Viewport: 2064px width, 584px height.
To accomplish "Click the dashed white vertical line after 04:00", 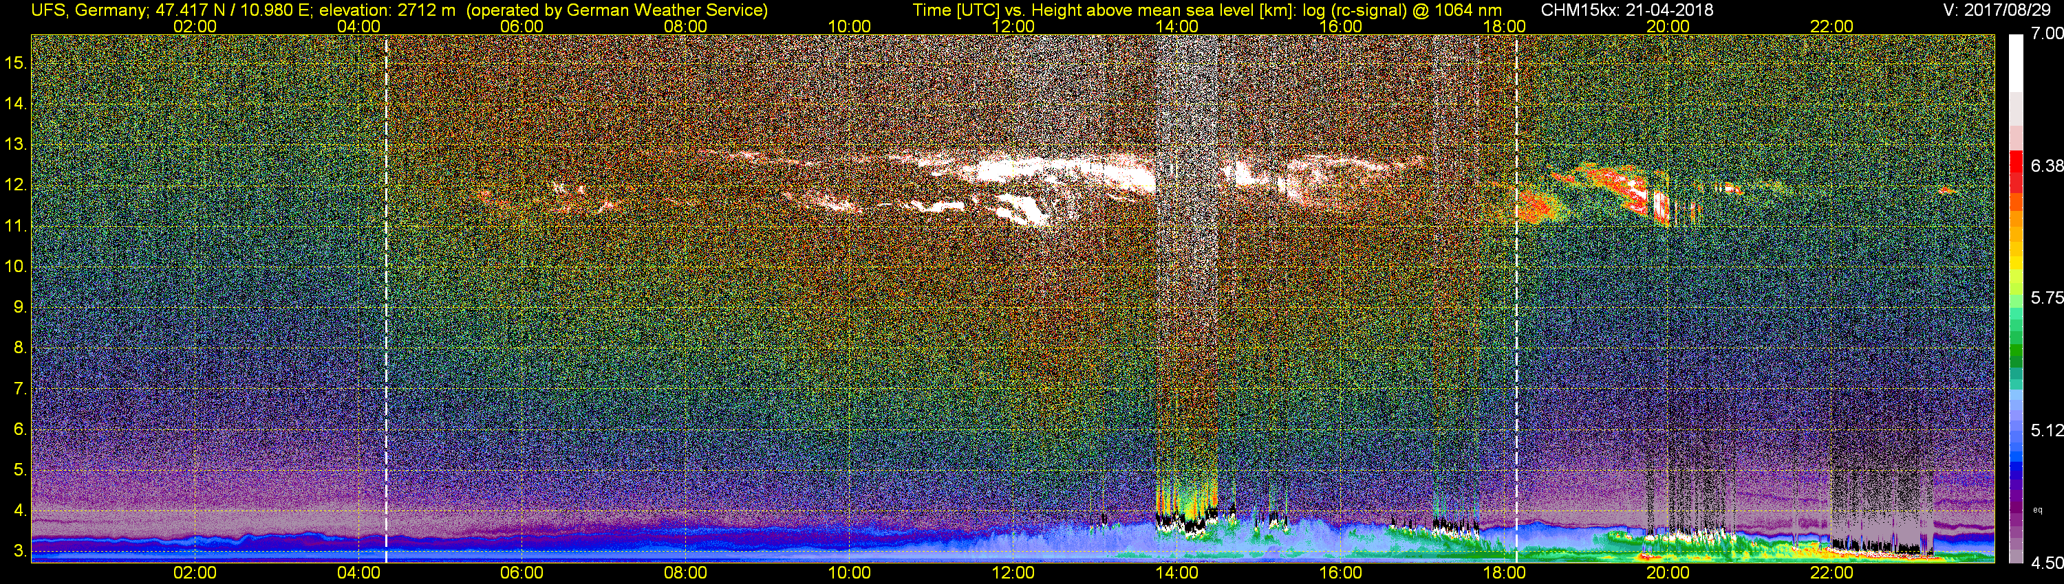I will click(386, 298).
